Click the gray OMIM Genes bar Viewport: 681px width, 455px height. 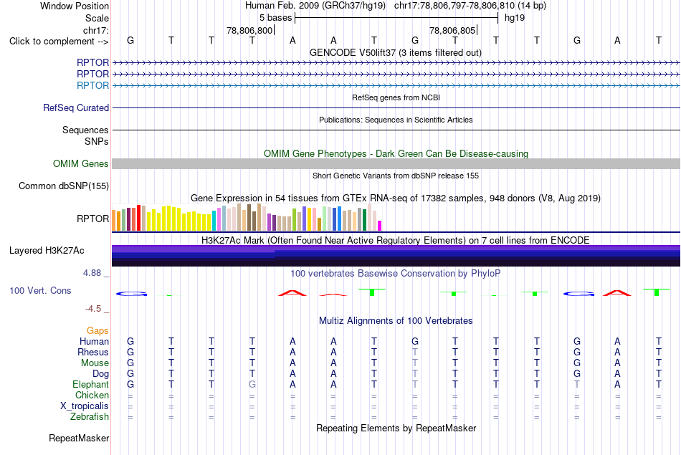[x=396, y=163]
